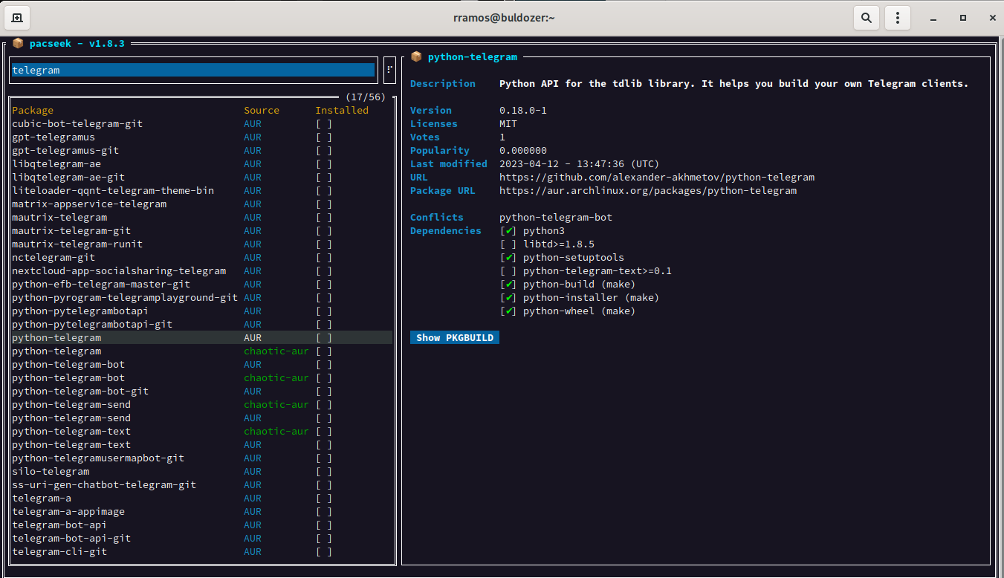Select telegram-bot-api package

tap(202, 525)
